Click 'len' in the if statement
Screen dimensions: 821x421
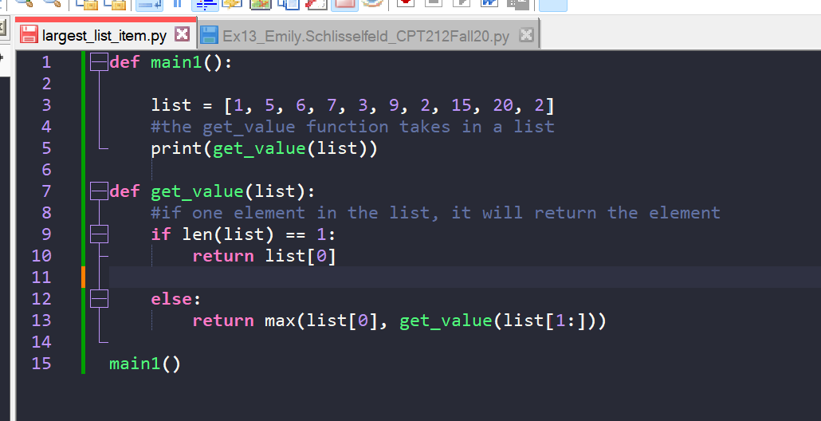click(x=198, y=234)
